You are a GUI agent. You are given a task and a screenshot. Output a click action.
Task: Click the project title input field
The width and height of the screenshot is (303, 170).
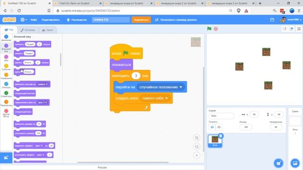coord(111,20)
